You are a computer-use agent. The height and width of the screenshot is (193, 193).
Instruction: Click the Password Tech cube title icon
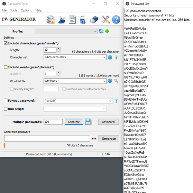(x=4, y=4)
